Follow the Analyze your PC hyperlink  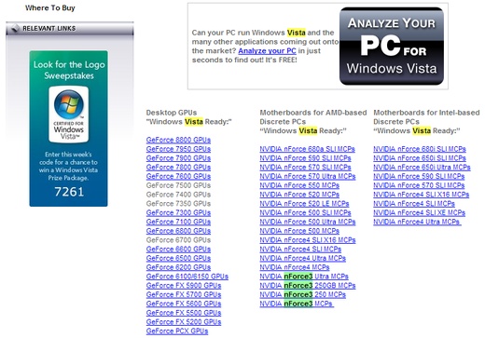[267, 51]
